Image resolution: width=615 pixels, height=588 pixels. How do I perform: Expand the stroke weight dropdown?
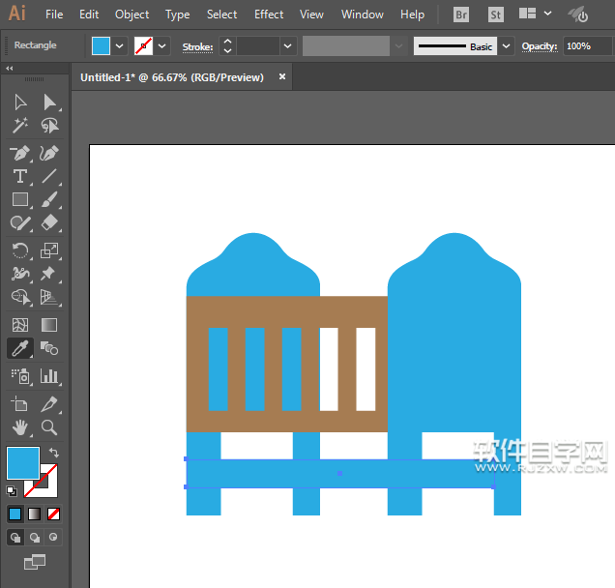(x=287, y=46)
